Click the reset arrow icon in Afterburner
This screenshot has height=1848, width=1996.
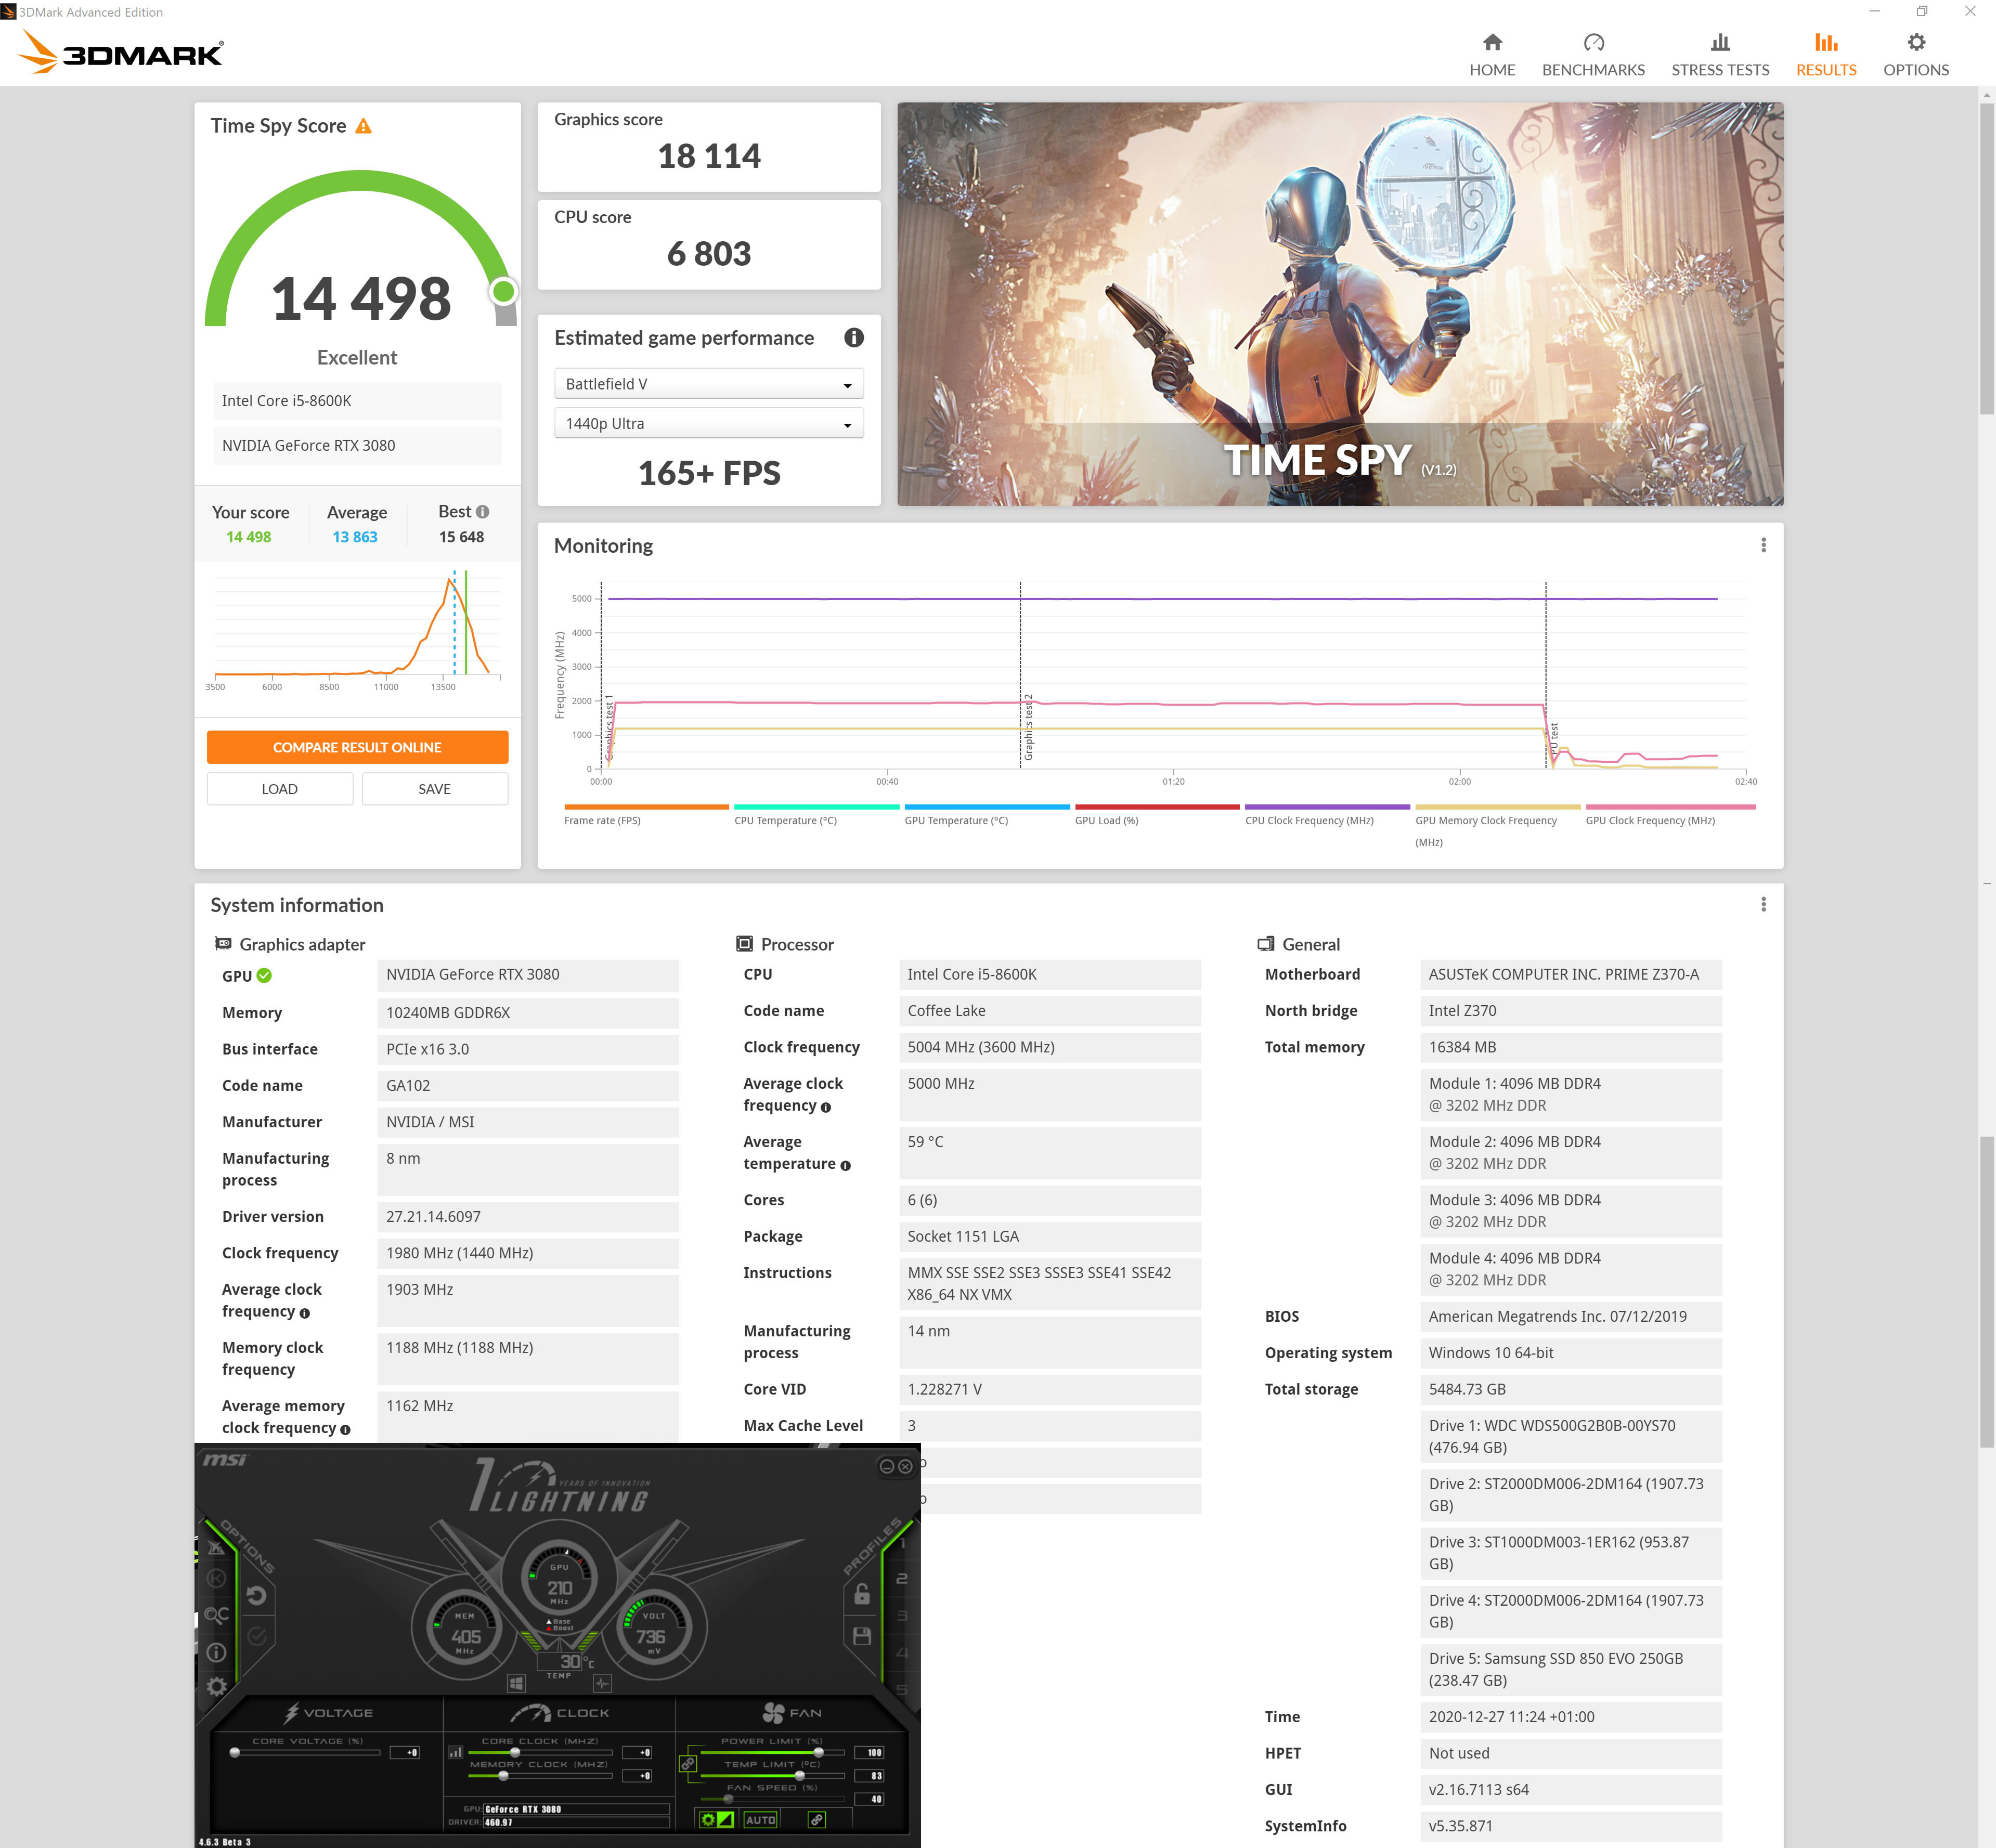click(x=256, y=1596)
